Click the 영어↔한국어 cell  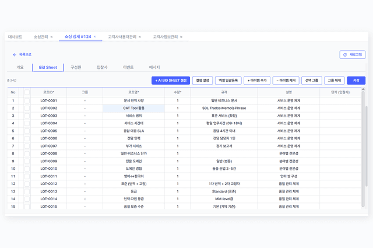pyautogui.click(x=133, y=176)
